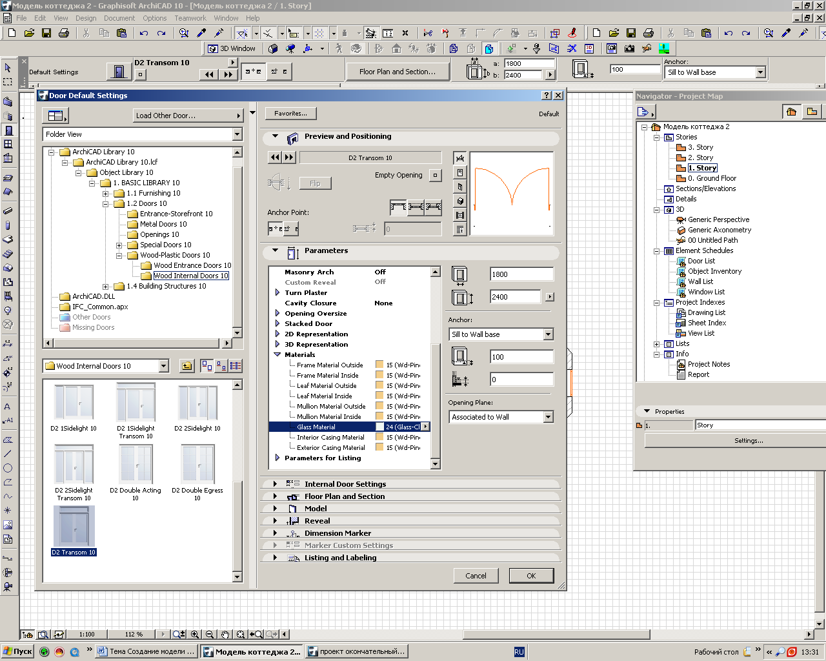
Task: Select 0. Ground Floor in Navigator
Action: tap(712, 178)
